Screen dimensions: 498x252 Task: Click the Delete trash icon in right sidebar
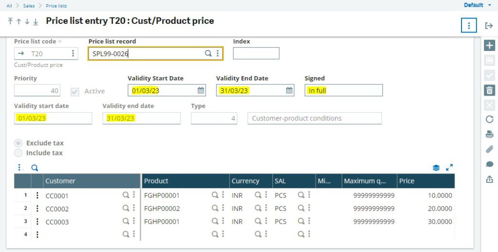point(489,90)
